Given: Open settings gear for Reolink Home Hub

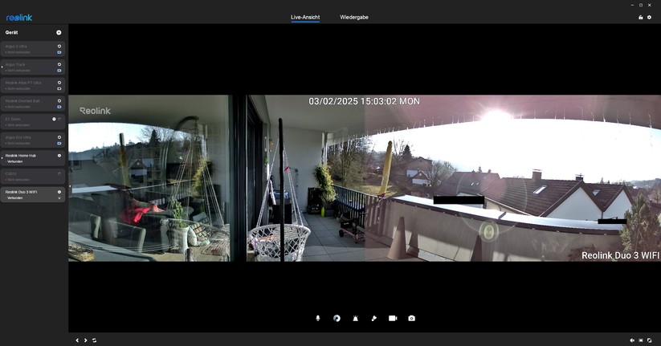Looking at the screenshot, I should [59, 156].
